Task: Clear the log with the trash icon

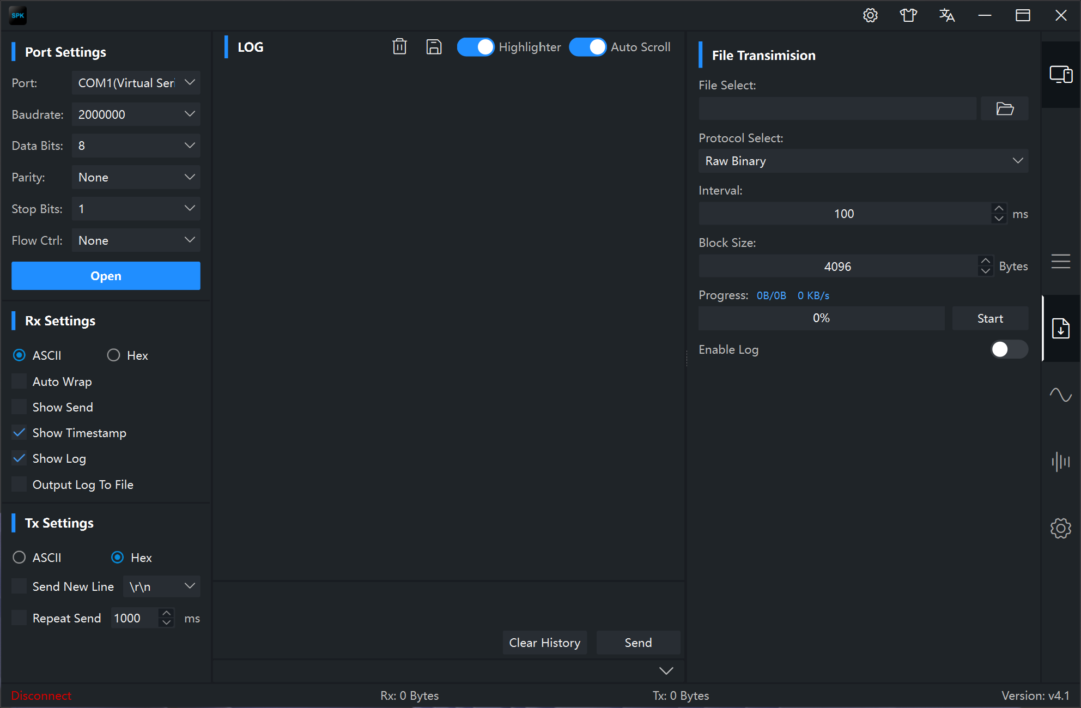Action: click(399, 47)
